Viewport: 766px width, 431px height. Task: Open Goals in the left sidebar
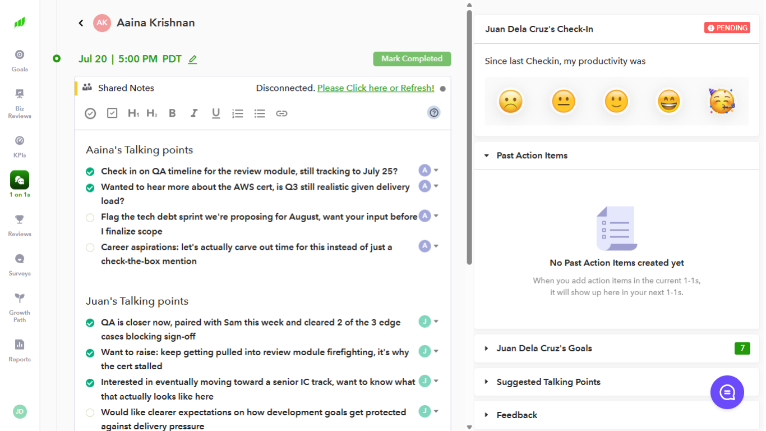coord(20,61)
